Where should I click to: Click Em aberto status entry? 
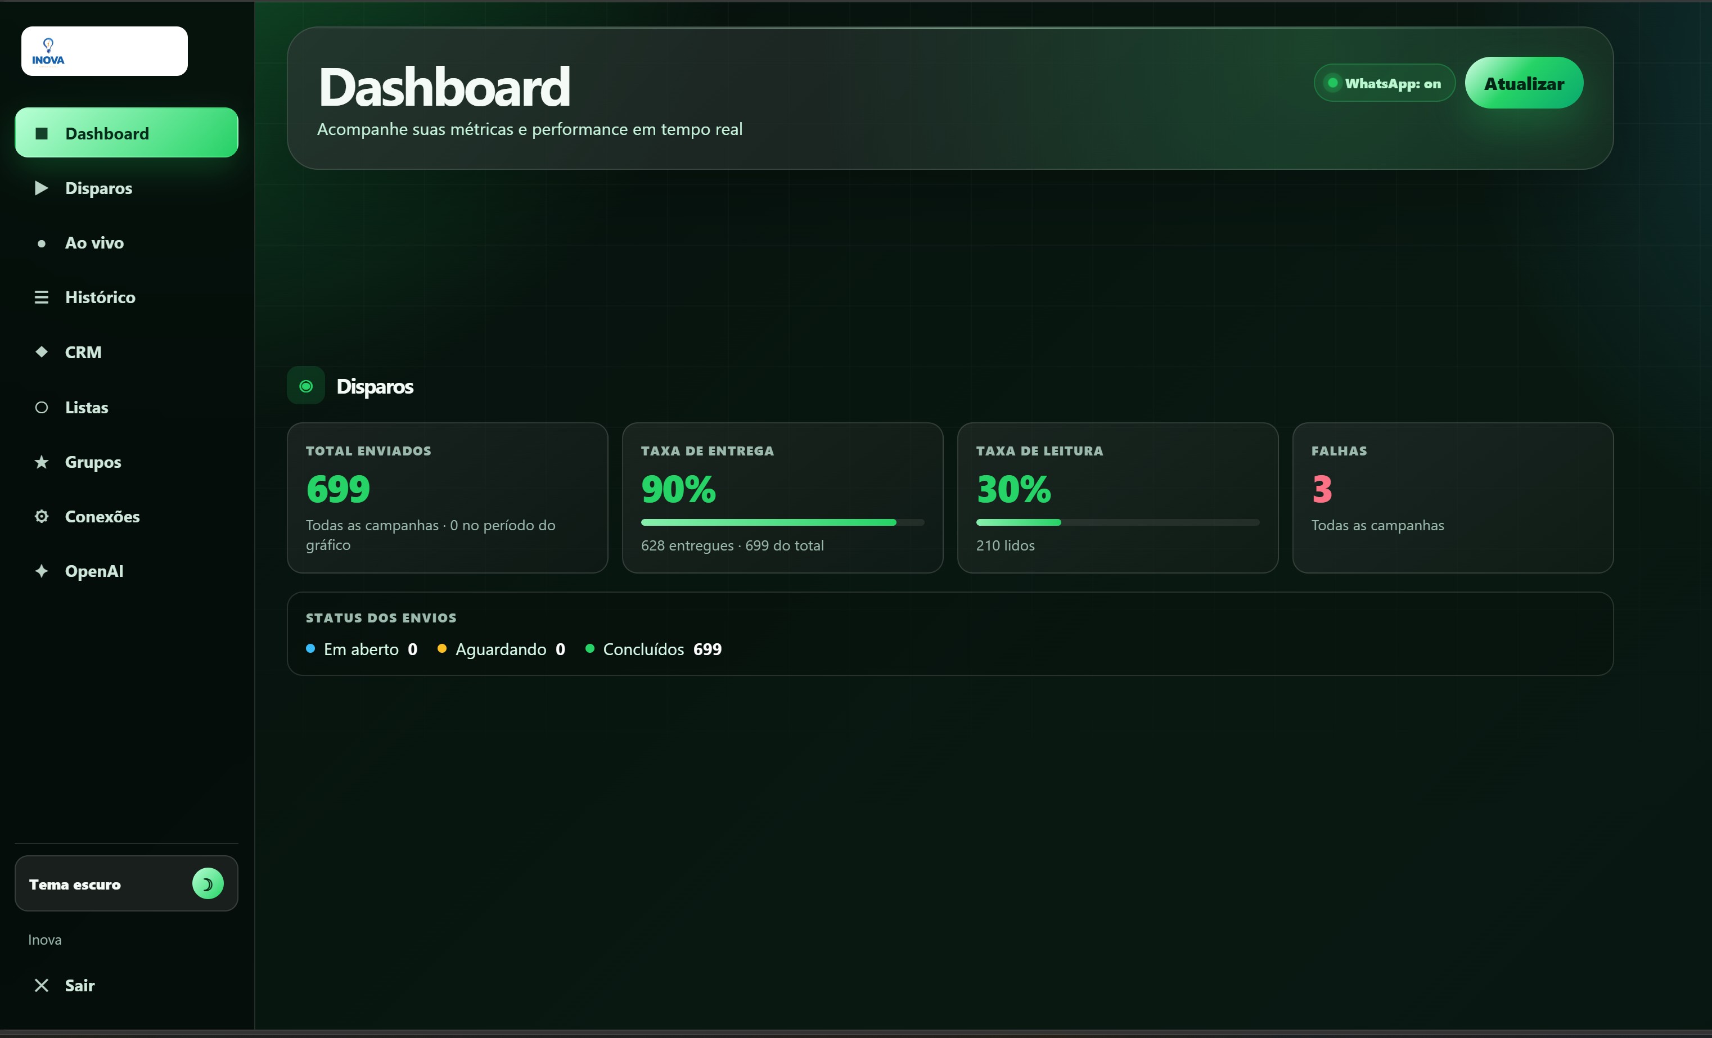(x=362, y=649)
